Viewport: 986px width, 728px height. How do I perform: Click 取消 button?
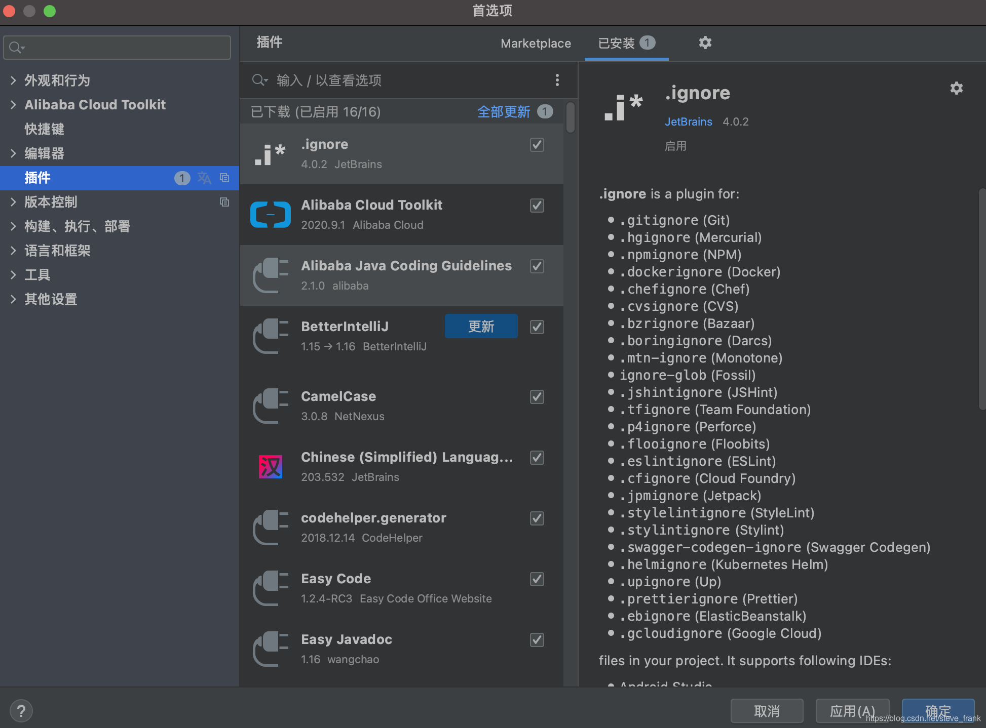[767, 711]
